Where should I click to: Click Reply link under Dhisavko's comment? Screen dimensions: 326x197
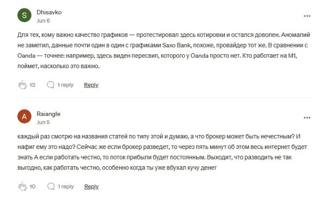click(x=91, y=85)
